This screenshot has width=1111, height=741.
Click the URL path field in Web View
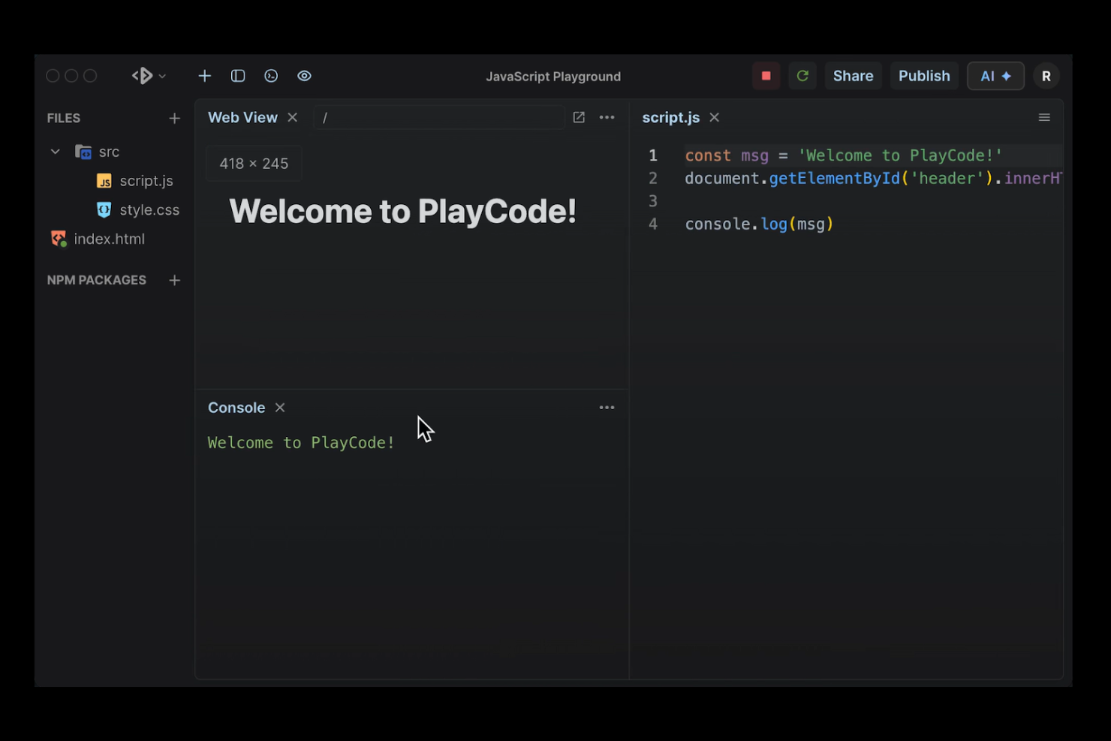pos(439,117)
